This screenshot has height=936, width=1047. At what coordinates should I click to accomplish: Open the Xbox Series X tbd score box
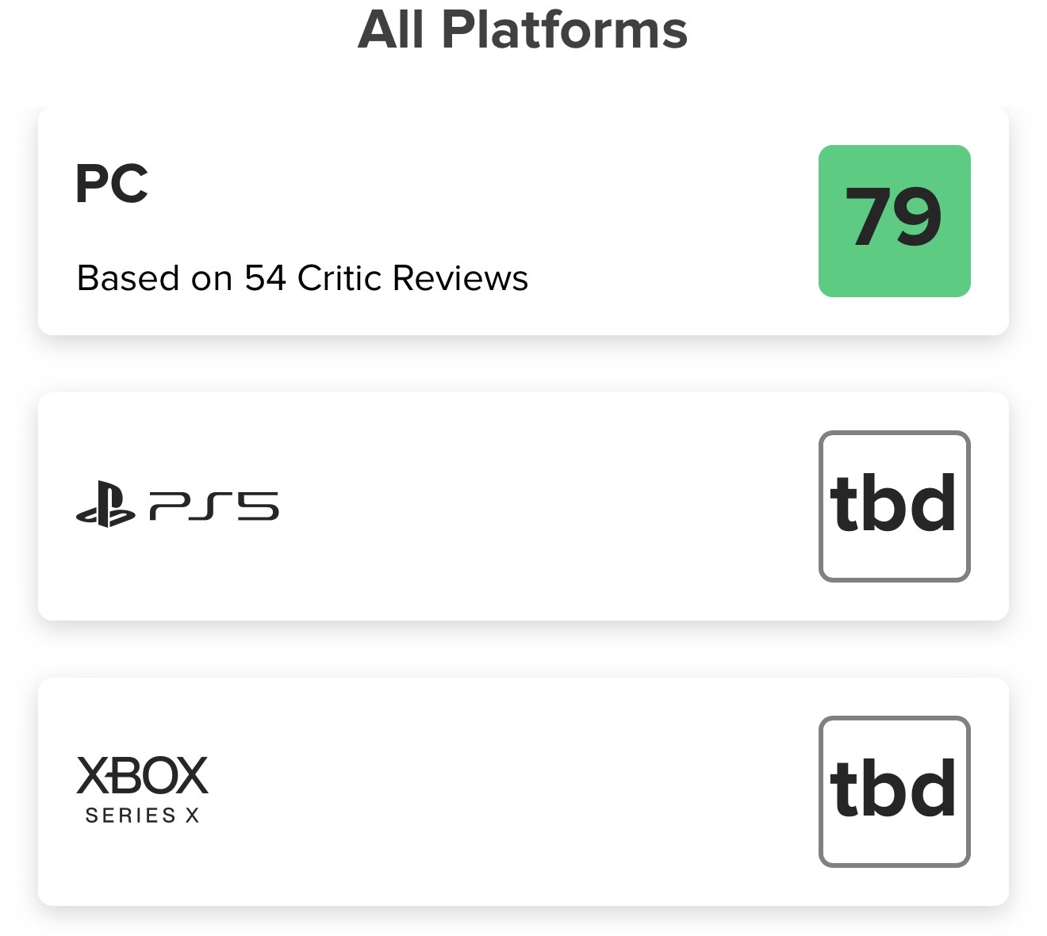(x=894, y=791)
